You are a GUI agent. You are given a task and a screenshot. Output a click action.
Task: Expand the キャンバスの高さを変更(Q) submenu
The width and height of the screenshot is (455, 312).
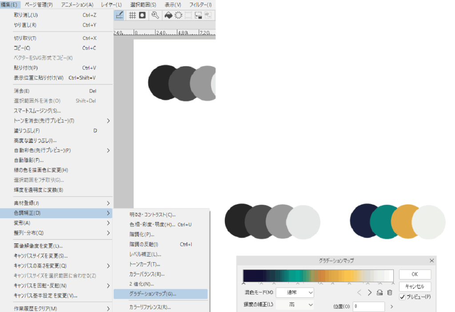coord(108,266)
